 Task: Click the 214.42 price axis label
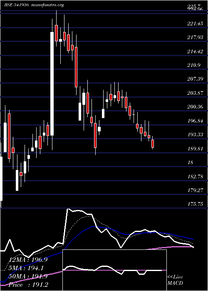point(195,52)
